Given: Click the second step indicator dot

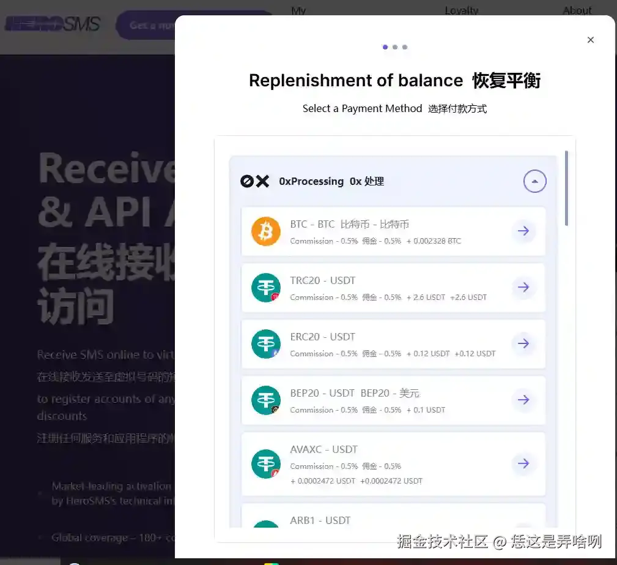Looking at the screenshot, I should pyautogui.click(x=395, y=47).
